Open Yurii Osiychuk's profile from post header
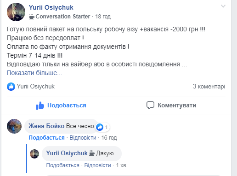237x176 pixels. pos(51,7)
